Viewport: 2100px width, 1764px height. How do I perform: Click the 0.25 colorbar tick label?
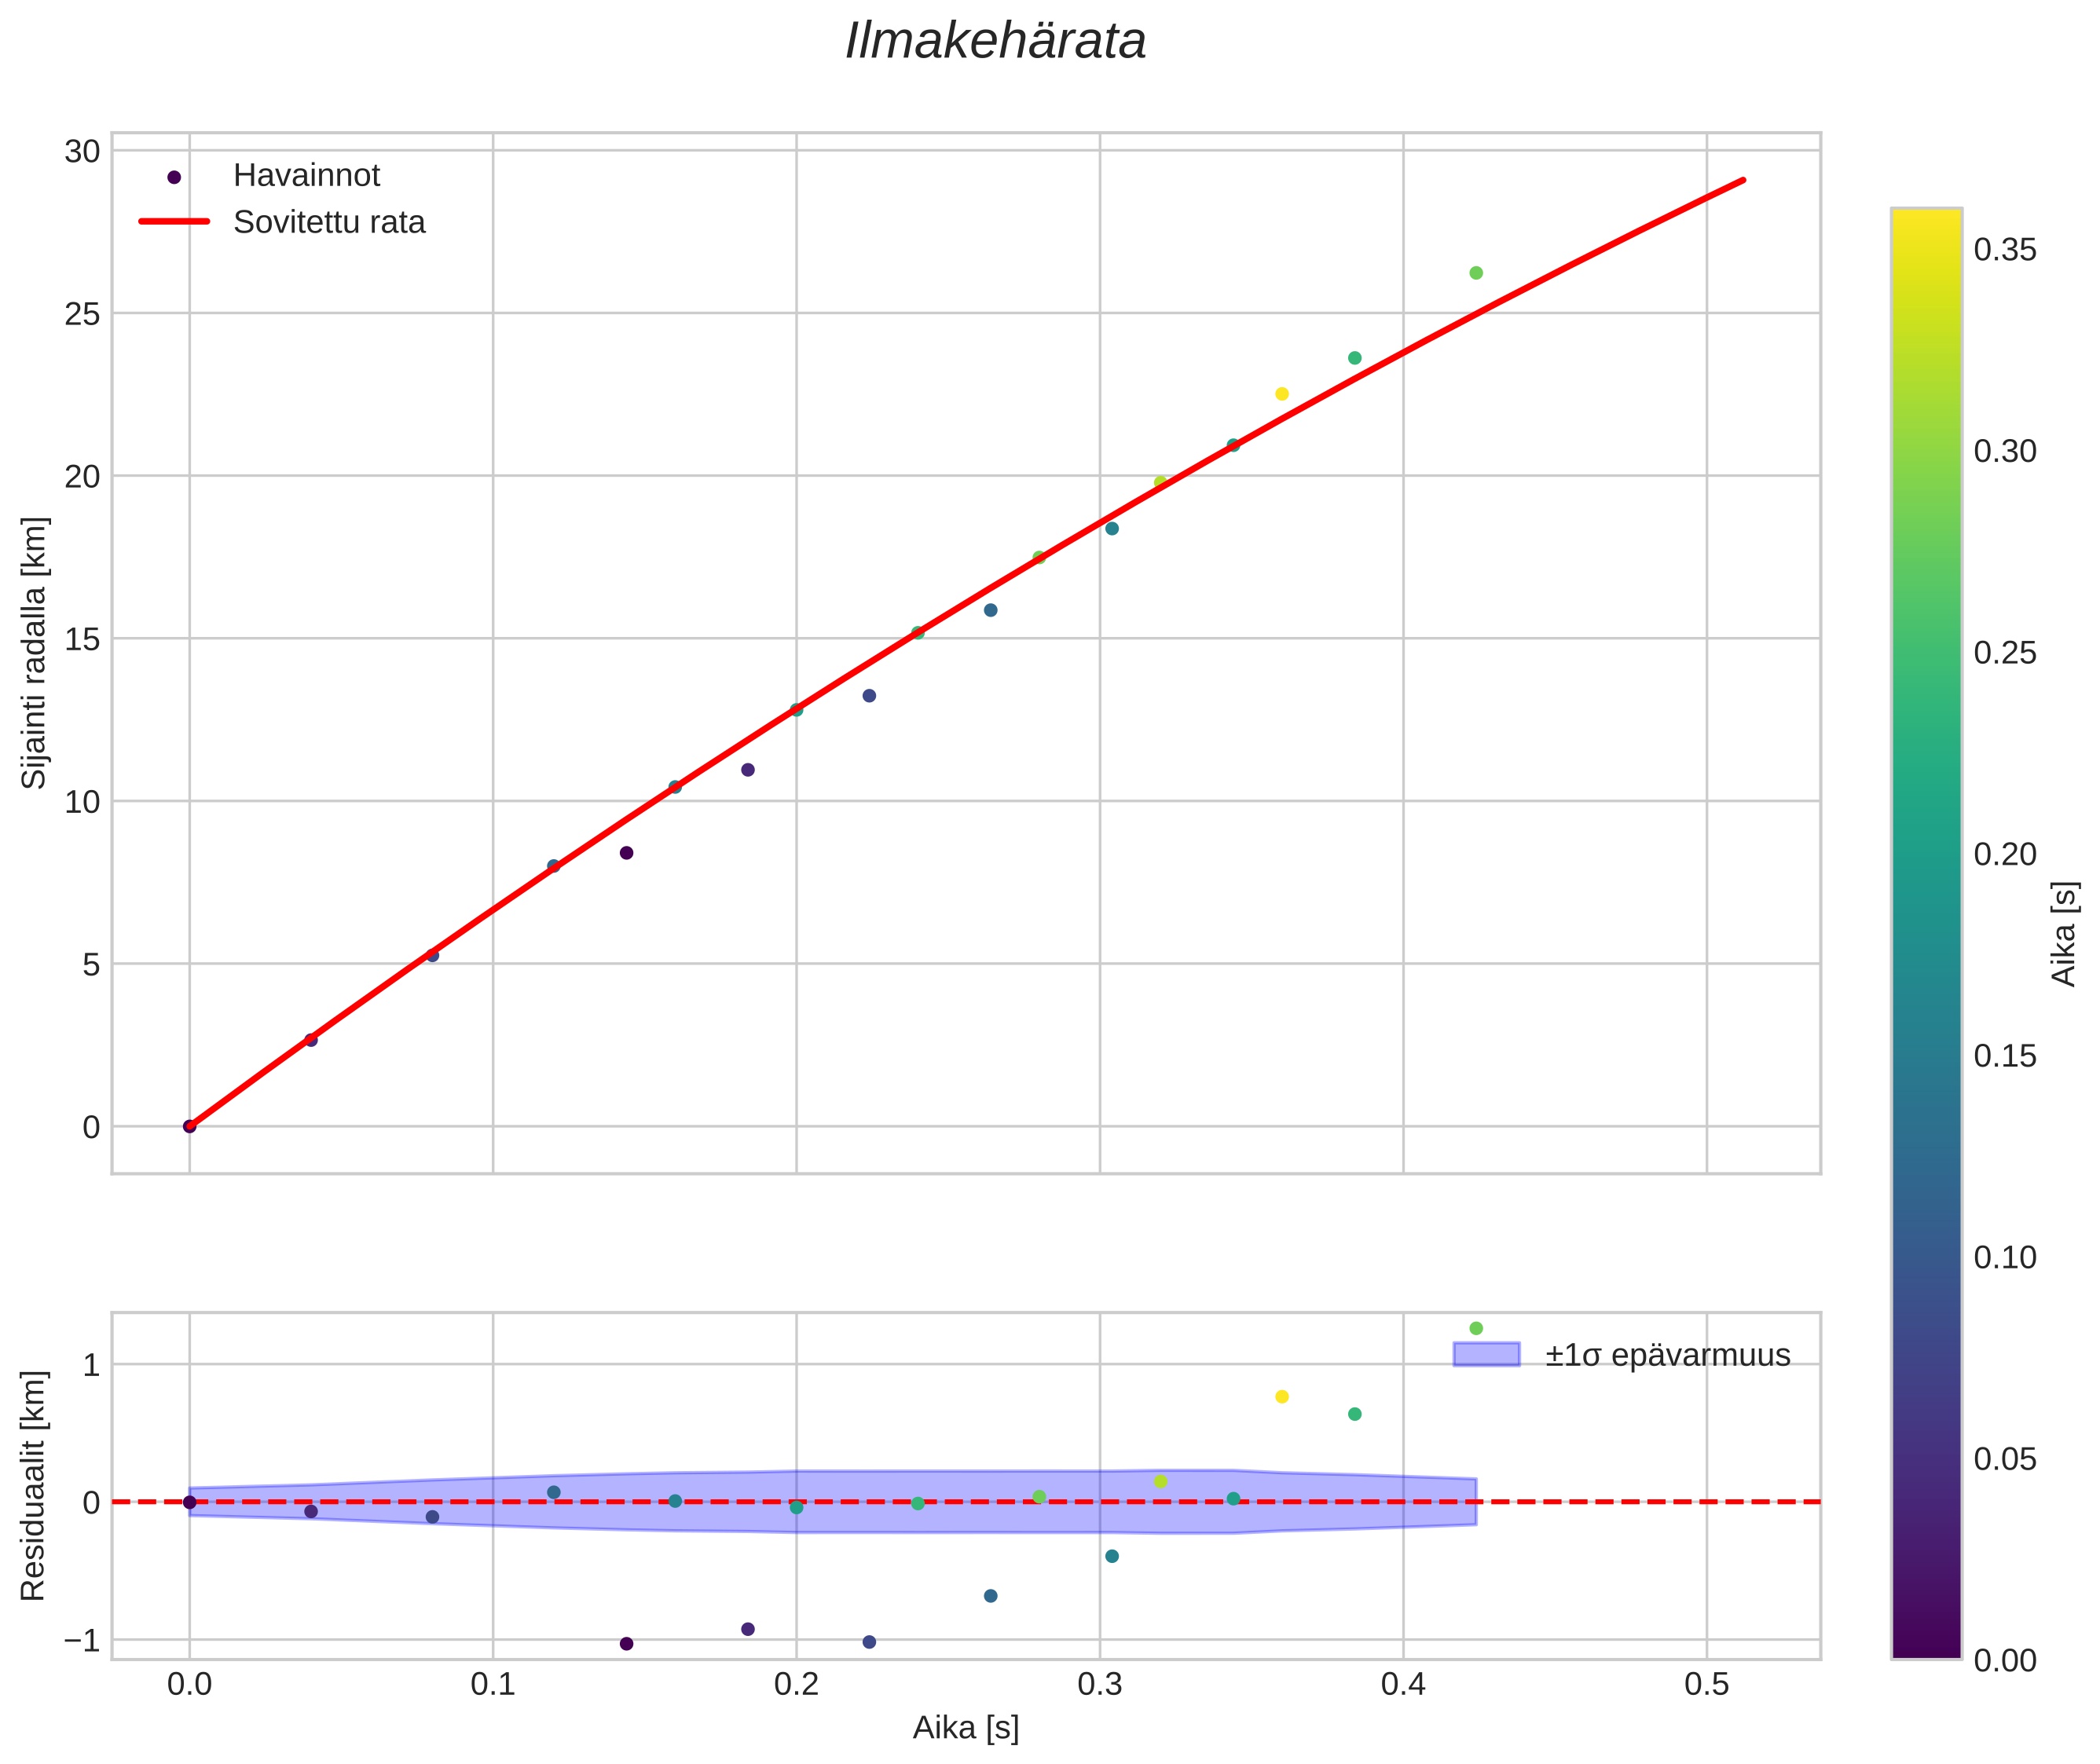(2004, 653)
